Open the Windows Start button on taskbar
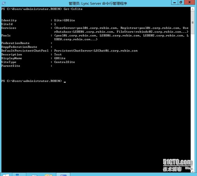Image resolution: width=197 pixels, height=176 pixels. 6,175
